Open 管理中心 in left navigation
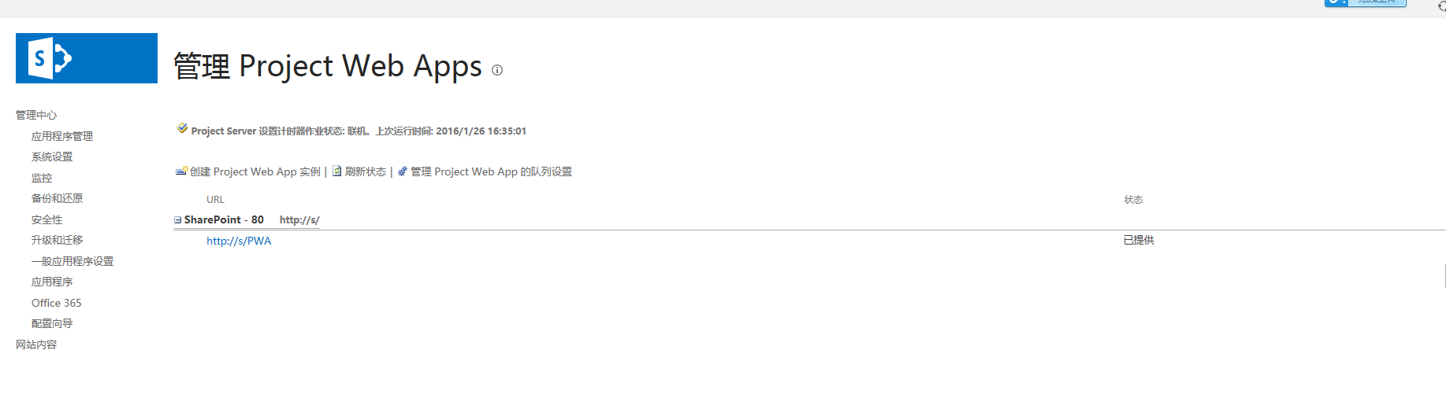 36,115
